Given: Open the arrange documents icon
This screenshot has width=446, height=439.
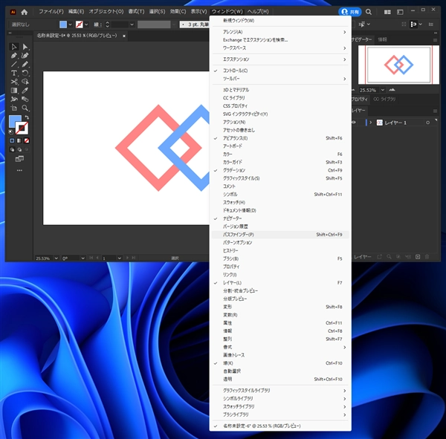Looking at the screenshot, I should click(387, 12).
